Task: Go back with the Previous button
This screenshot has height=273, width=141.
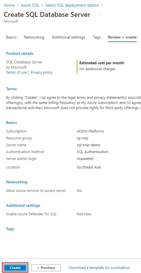Action: point(46,268)
